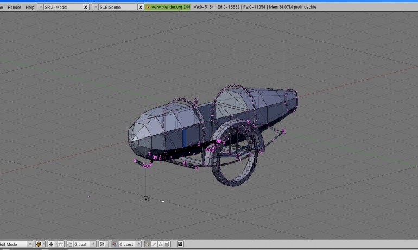This screenshot has width=418, height=250.
Task: Open the Render menu
Action: coord(14,7)
